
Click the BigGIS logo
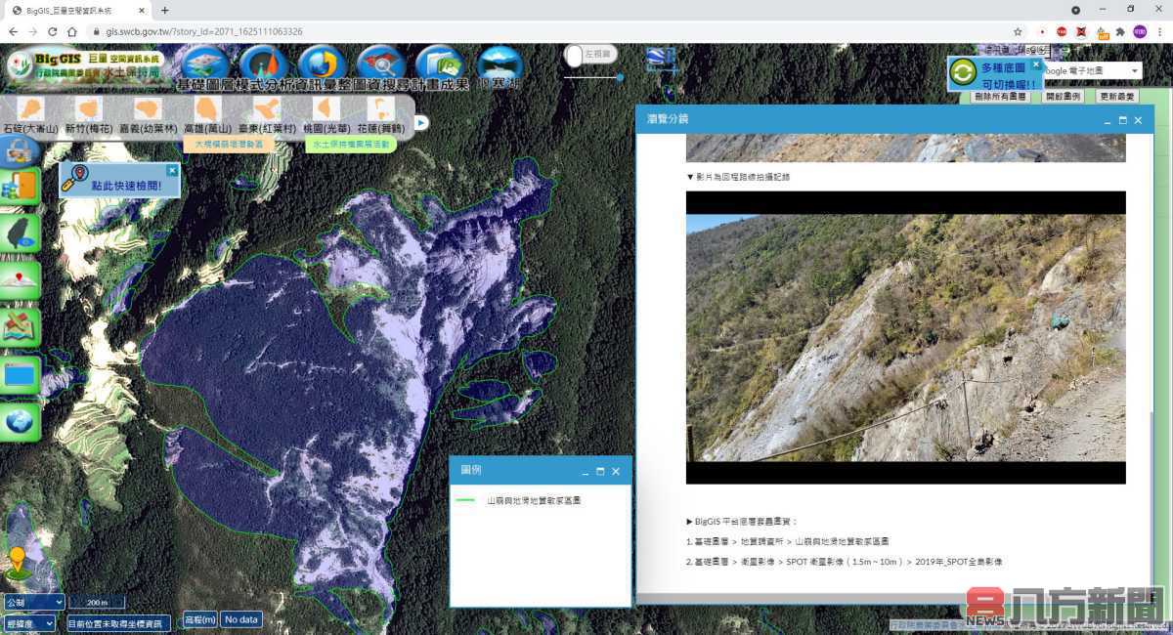point(84,65)
